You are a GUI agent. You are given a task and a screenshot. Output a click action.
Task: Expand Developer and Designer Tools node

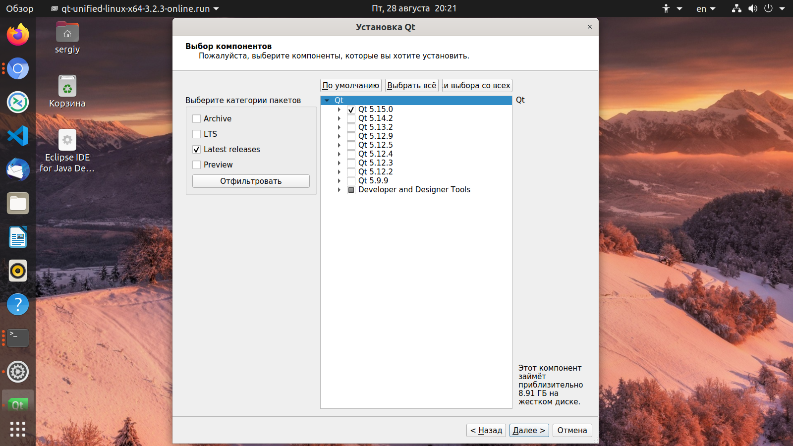click(339, 190)
